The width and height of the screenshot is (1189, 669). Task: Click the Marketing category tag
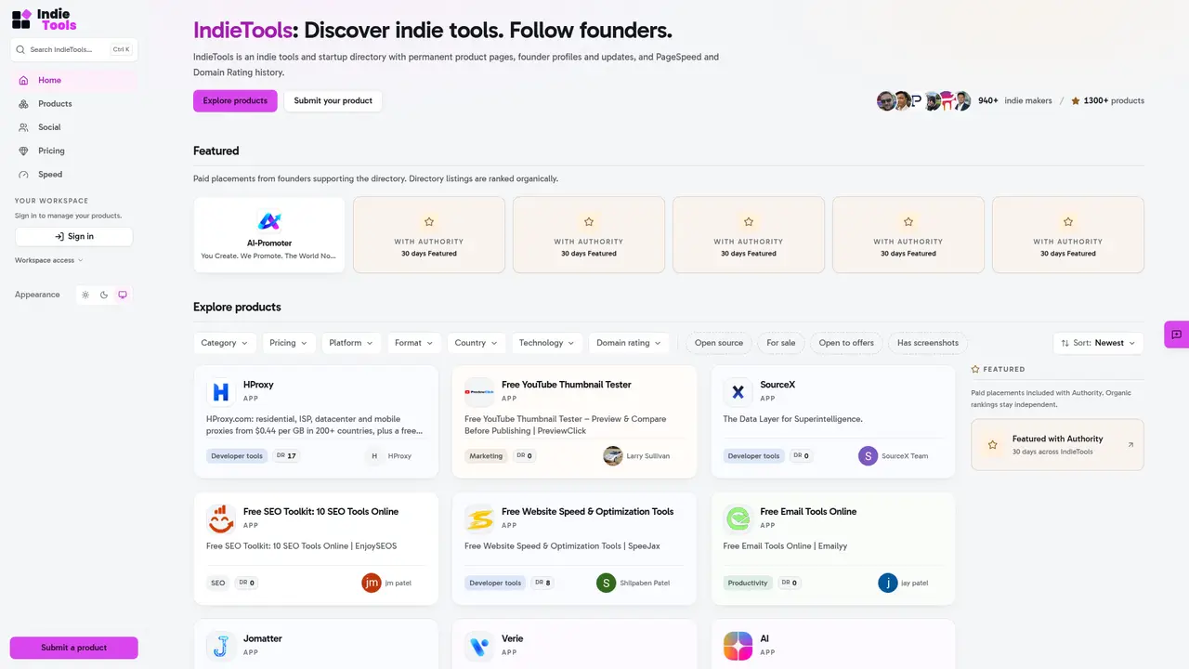(486, 456)
